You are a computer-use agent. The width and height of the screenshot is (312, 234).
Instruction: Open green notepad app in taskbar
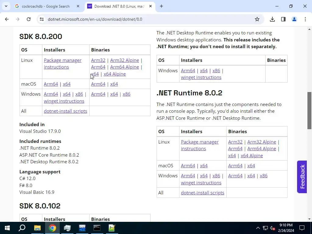click(112, 228)
